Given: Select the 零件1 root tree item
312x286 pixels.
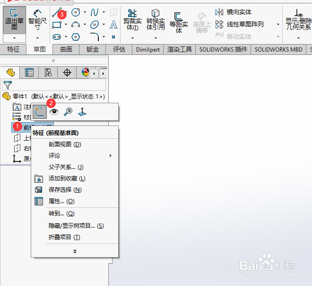Looking at the screenshot, I should coord(54,97).
